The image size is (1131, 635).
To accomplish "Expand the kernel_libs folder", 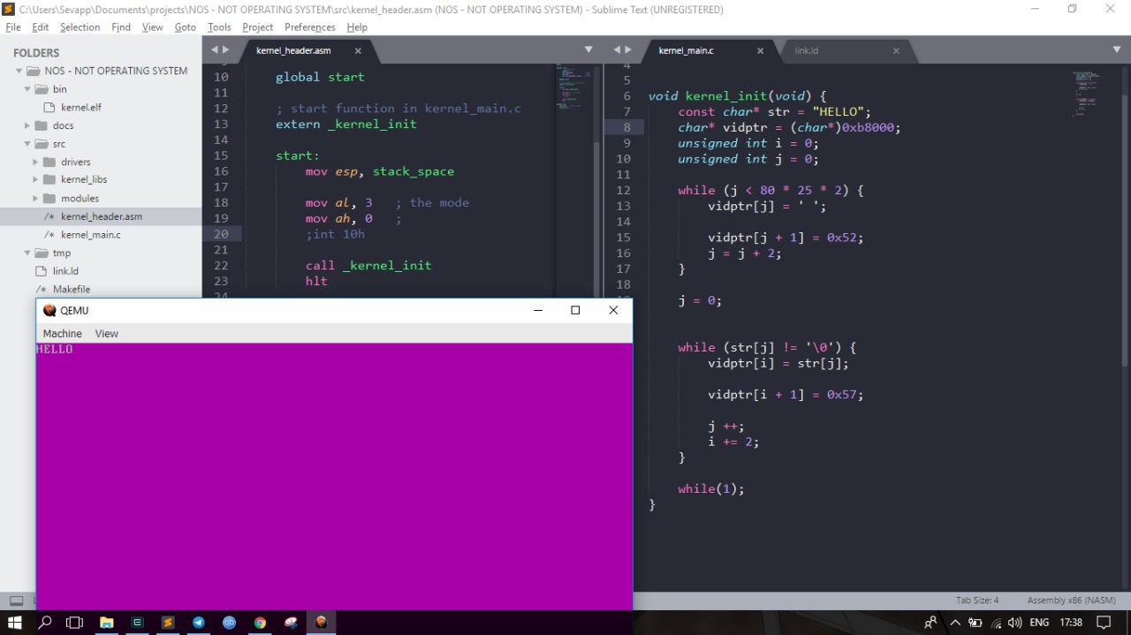I will (35, 180).
